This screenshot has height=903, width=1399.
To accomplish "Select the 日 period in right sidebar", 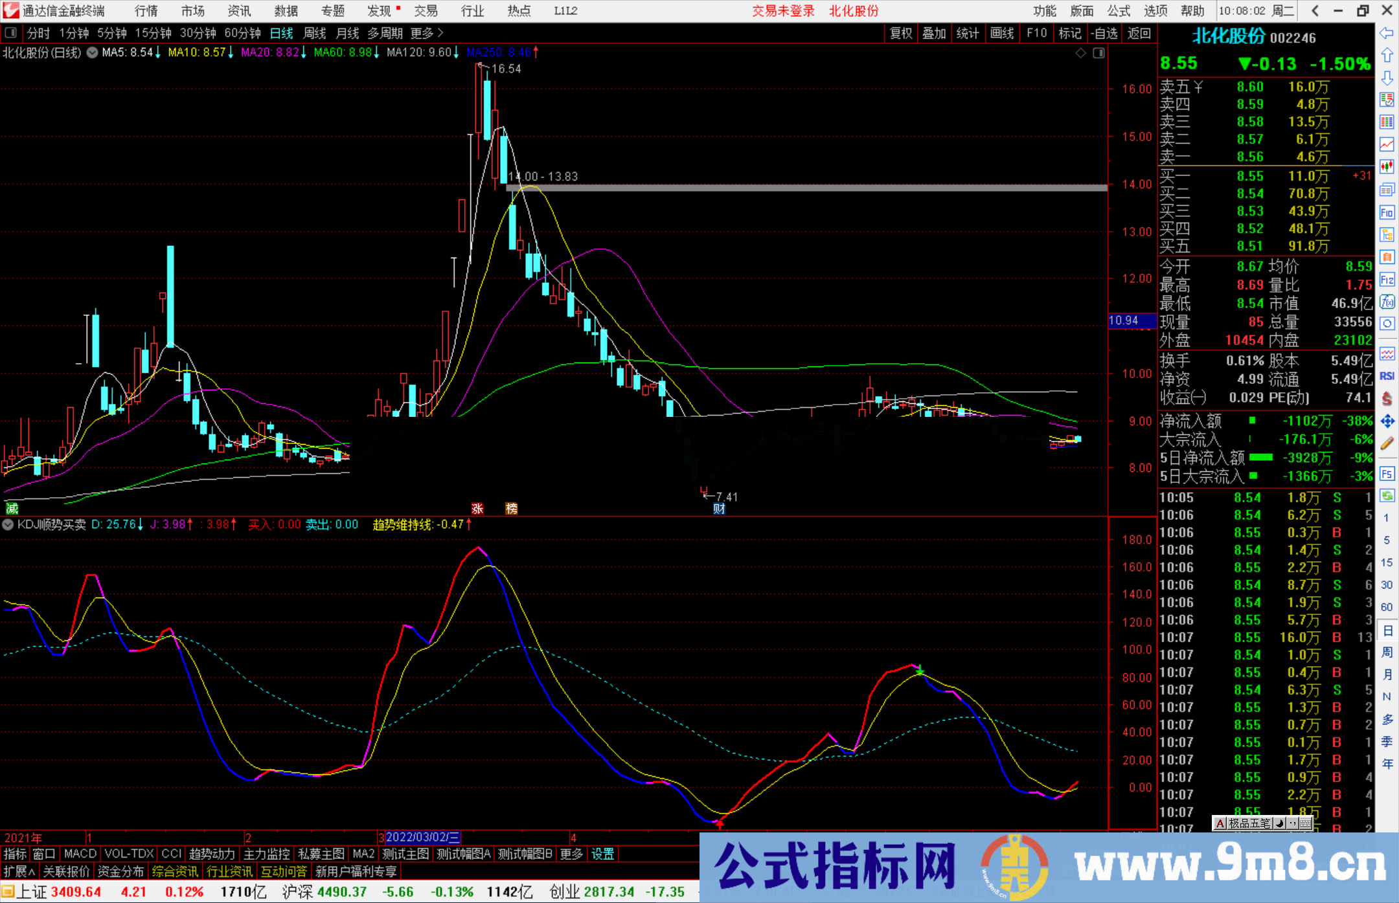I will (1387, 630).
